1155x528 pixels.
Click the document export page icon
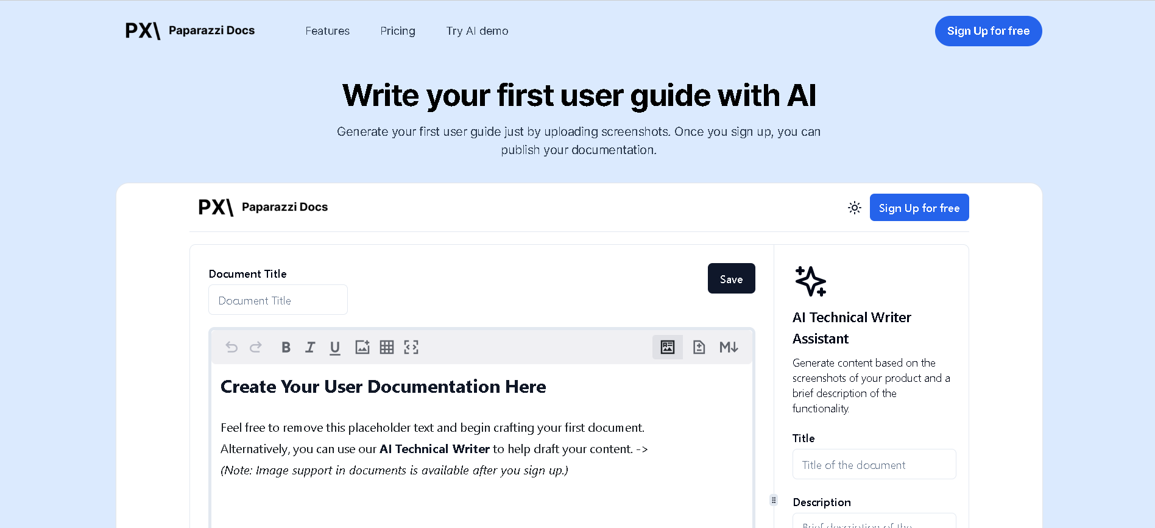tap(699, 347)
